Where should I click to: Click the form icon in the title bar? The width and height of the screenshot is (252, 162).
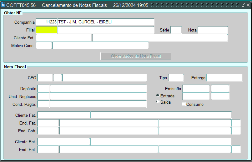point(3,5)
